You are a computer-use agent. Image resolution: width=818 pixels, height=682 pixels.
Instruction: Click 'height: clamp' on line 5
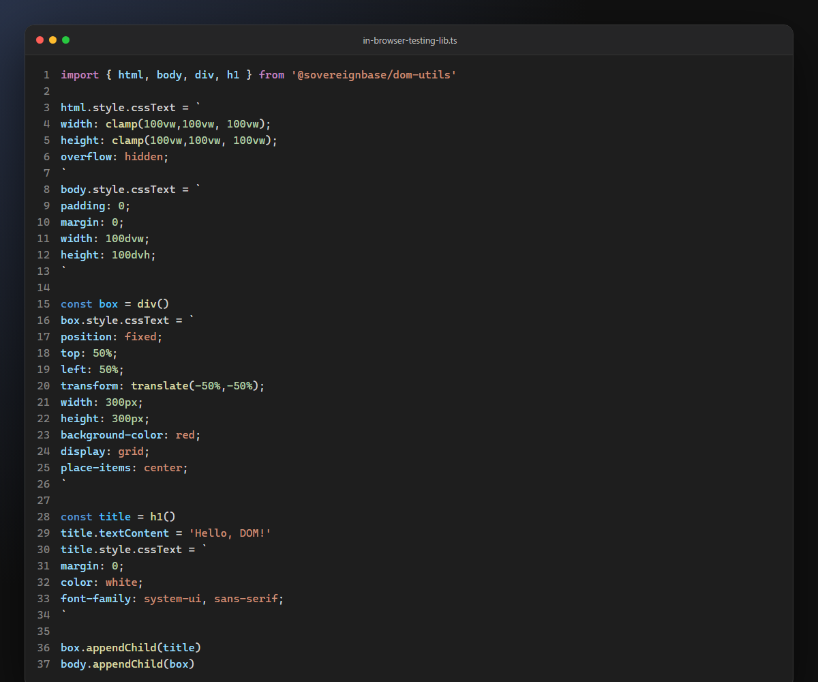tap(102, 140)
